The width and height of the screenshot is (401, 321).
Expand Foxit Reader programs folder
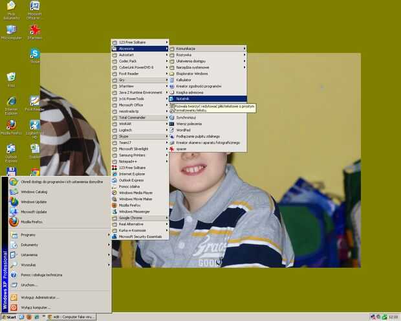pos(140,74)
